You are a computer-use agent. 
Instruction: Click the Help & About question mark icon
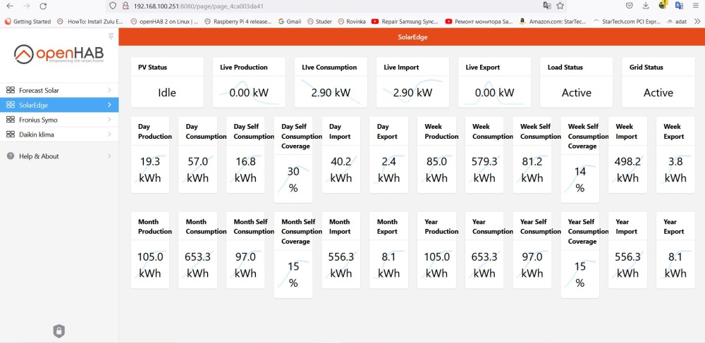[11, 156]
